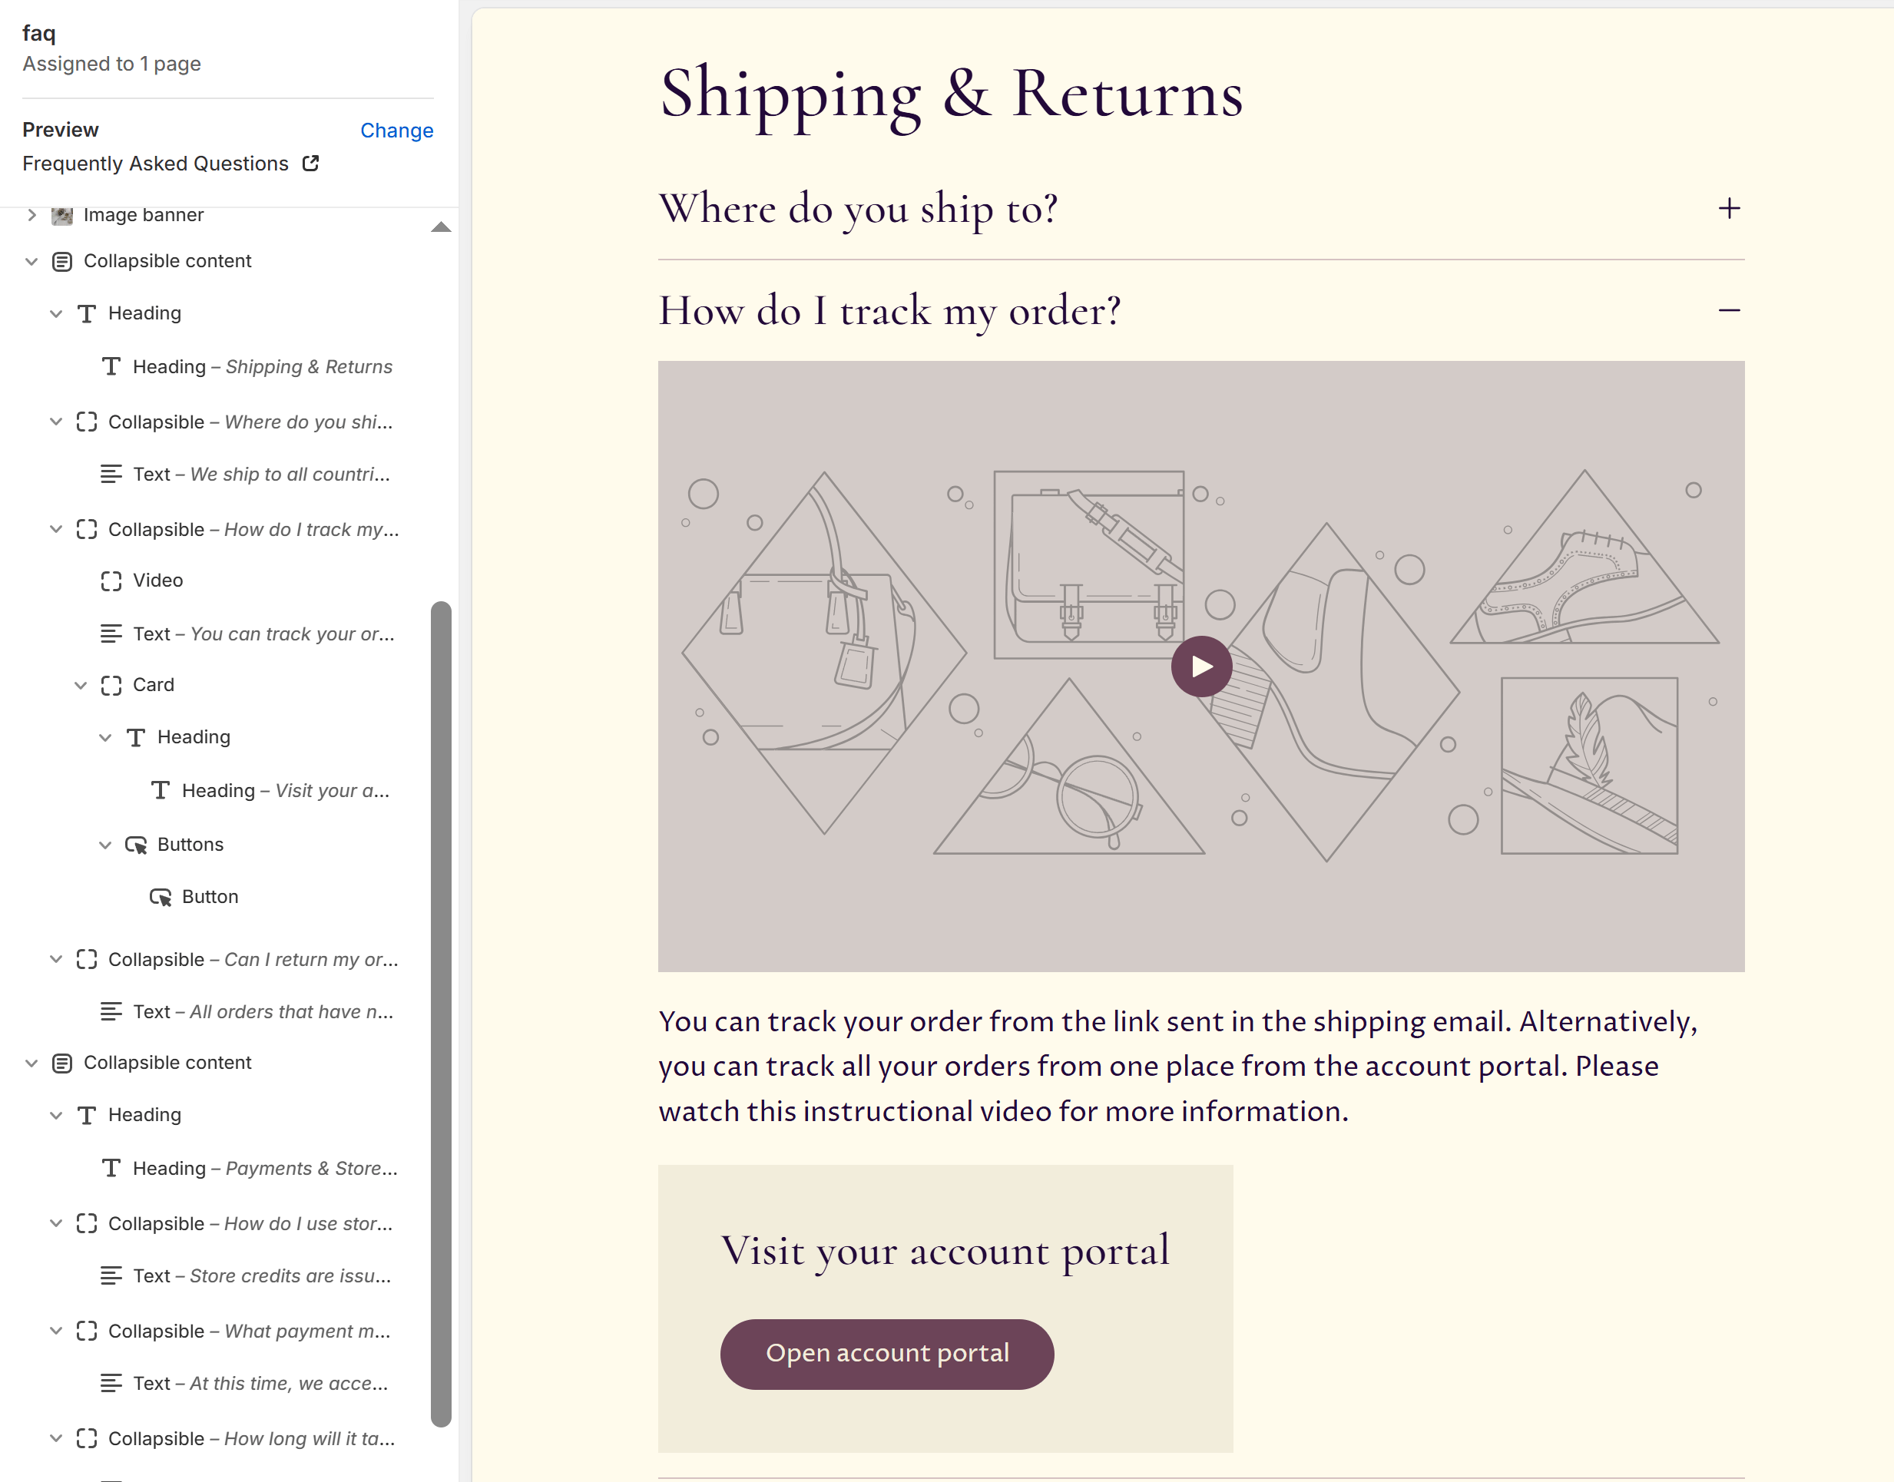The height and width of the screenshot is (1482, 1894).
Task: Click the Text icon beside 'We ship to all countri...'
Action: (x=111, y=474)
